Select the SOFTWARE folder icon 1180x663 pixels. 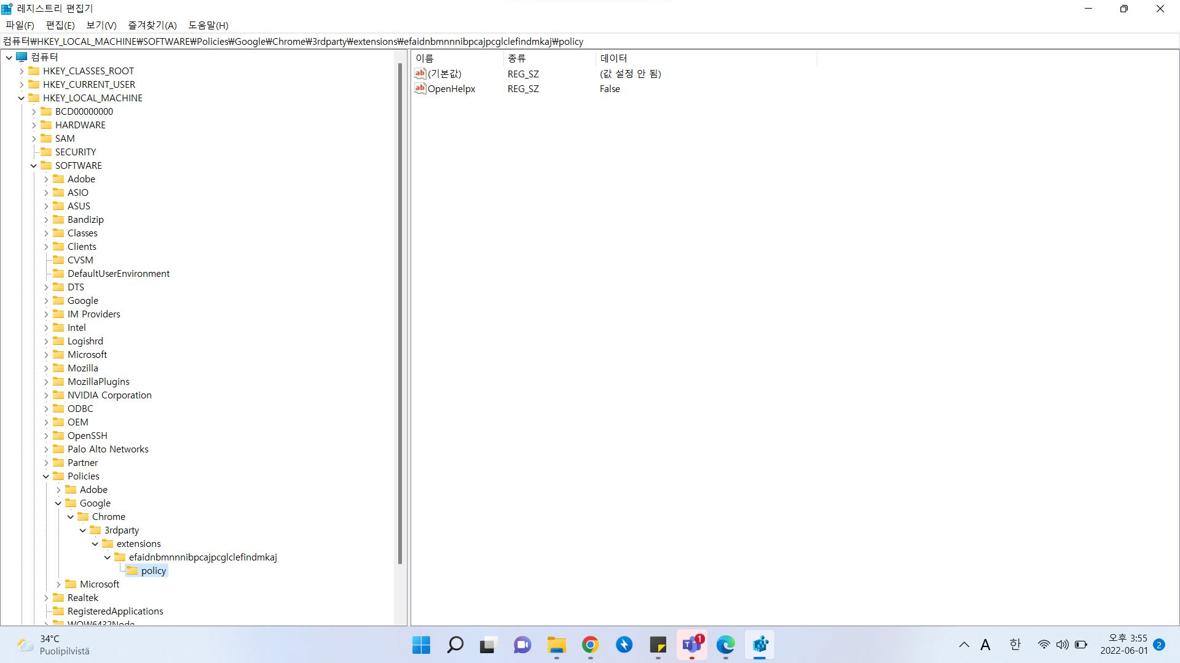pyautogui.click(x=47, y=165)
